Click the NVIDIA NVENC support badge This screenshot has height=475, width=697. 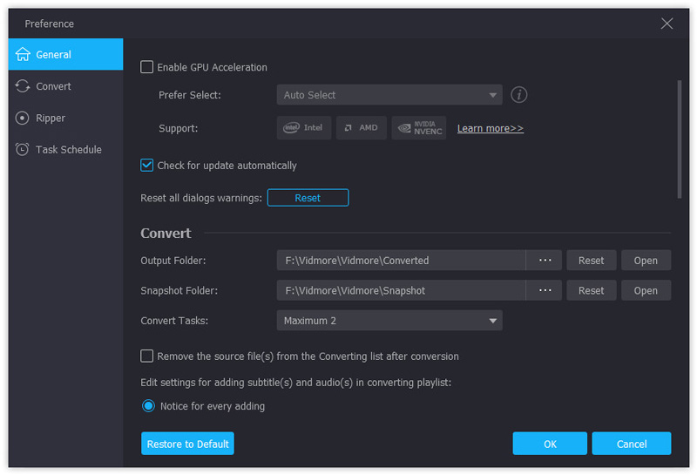click(419, 128)
